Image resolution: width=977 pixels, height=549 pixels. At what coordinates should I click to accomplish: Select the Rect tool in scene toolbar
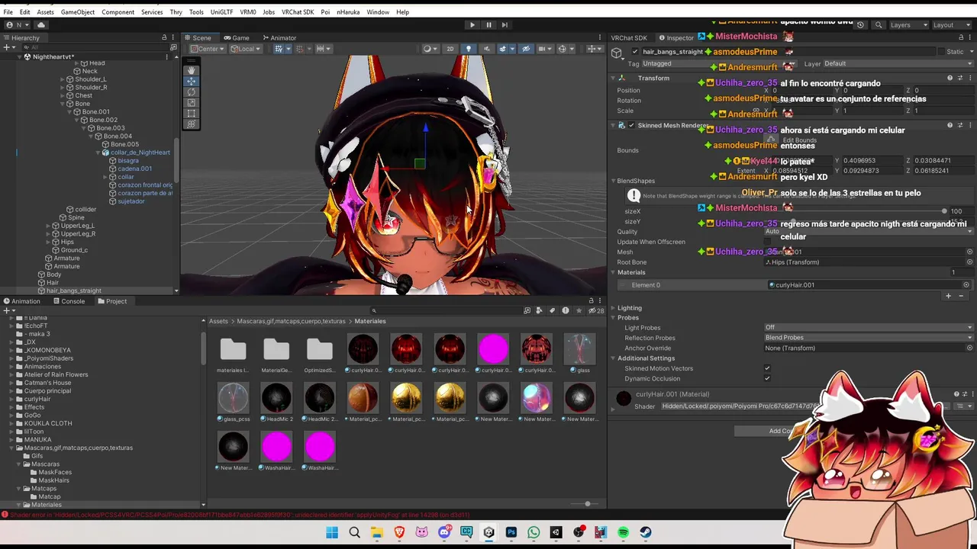pyautogui.click(x=191, y=113)
